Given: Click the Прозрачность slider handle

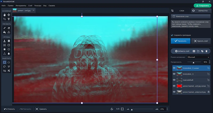Looking at the screenshot, I should [x=194, y=62].
